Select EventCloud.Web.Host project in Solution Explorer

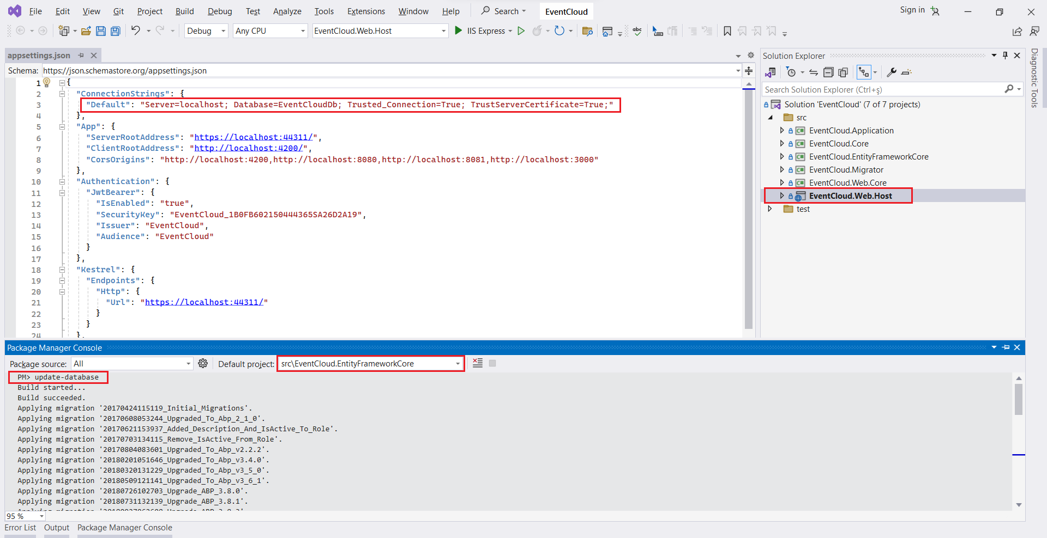point(850,196)
